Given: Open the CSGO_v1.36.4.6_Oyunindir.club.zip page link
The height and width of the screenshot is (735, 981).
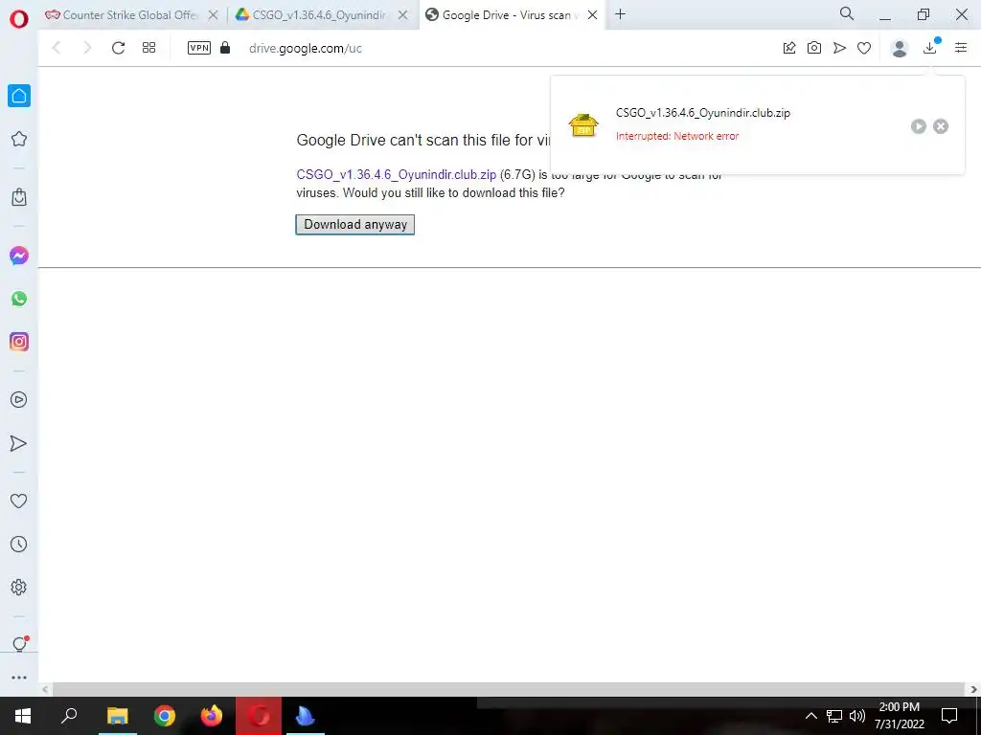Looking at the screenshot, I should point(396,174).
